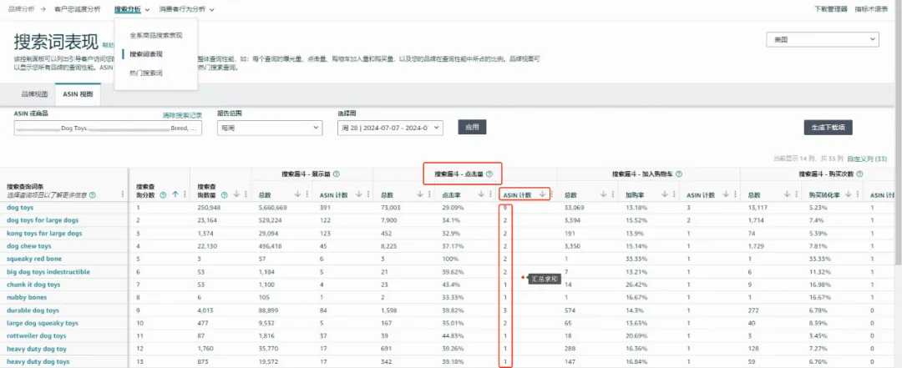
Task: Open help icon for 搜索查询数量 column
Action: coord(225,194)
